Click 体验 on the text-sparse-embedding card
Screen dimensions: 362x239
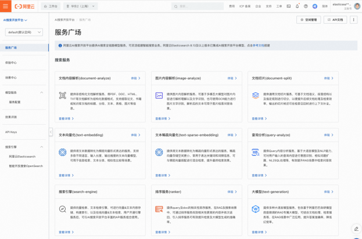point(232,135)
